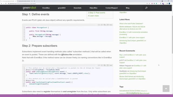Screen dimensions: 173x97
Task: Open a new browser tab with the plus button
Action: 34,1
